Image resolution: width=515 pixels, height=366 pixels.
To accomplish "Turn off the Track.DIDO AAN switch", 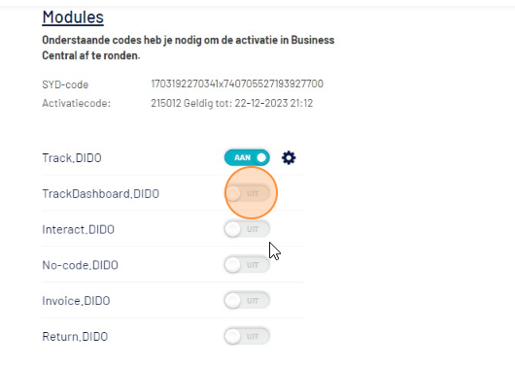I will (247, 157).
